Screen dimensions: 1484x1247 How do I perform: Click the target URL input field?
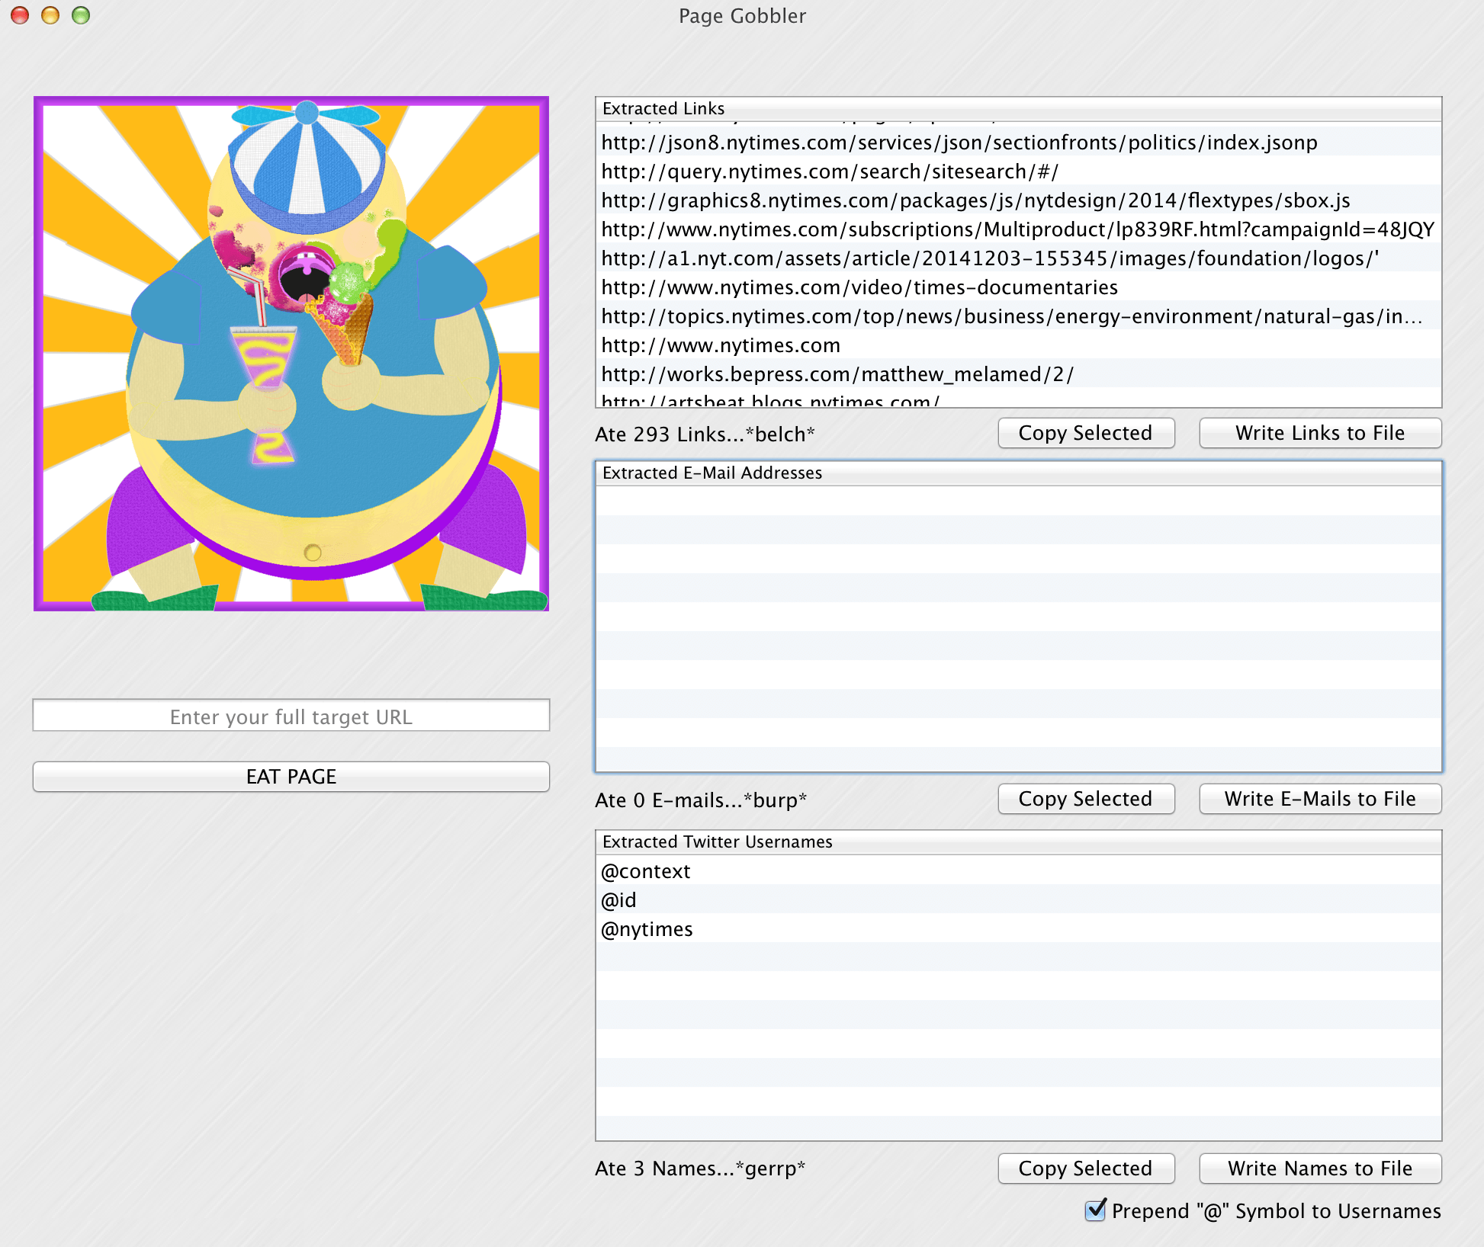(291, 716)
